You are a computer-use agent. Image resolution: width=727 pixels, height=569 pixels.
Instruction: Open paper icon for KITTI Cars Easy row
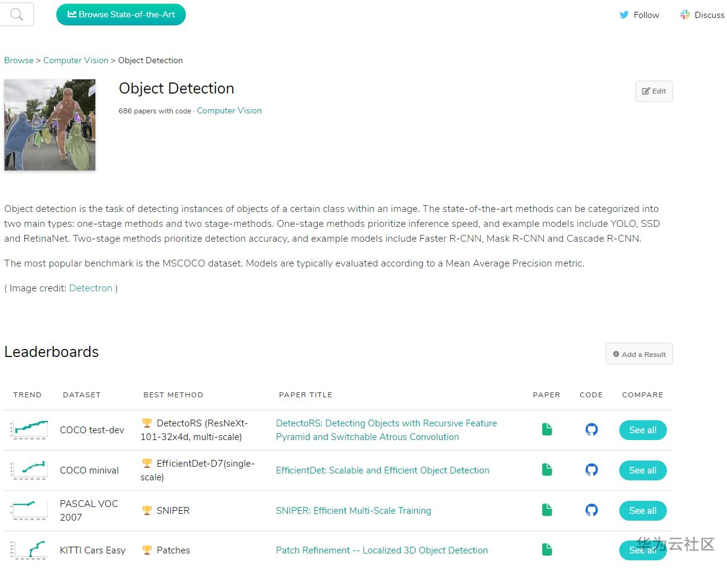tap(547, 550)
